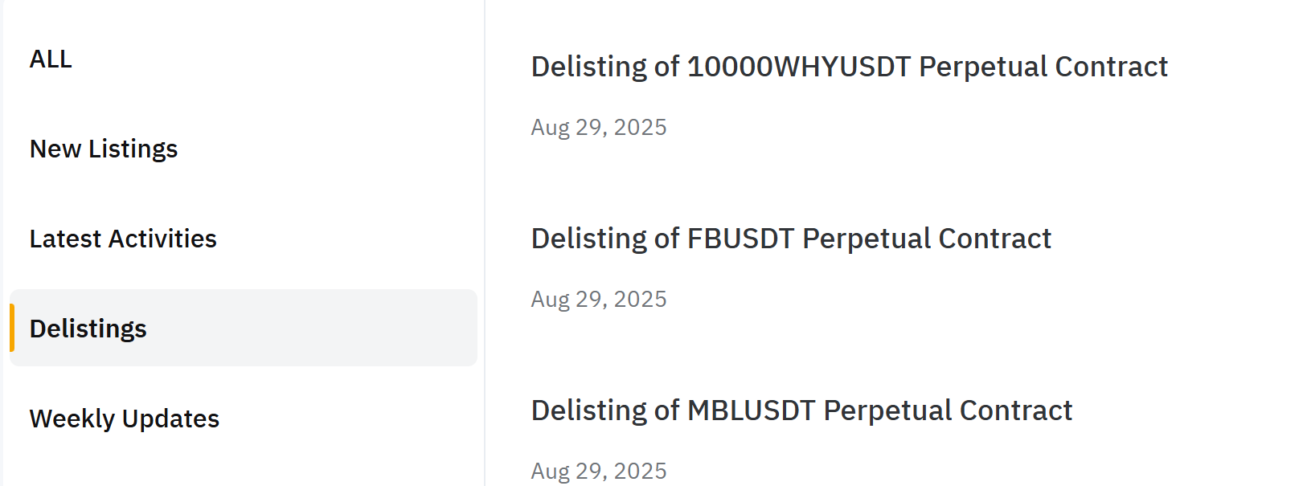The image size is (1303, 486).
Task: Select the ALL category in the sidebar
Action: (50, 59)
